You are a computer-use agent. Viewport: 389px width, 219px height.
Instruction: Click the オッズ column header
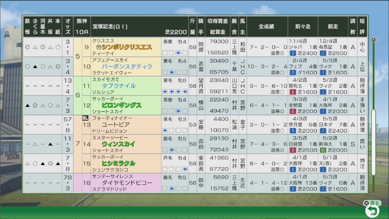(x=68, y=26)
